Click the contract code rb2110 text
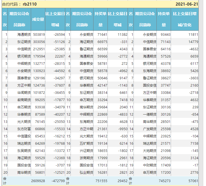The image size is (206, 186). pyautogui.click(x=30, y=4)
